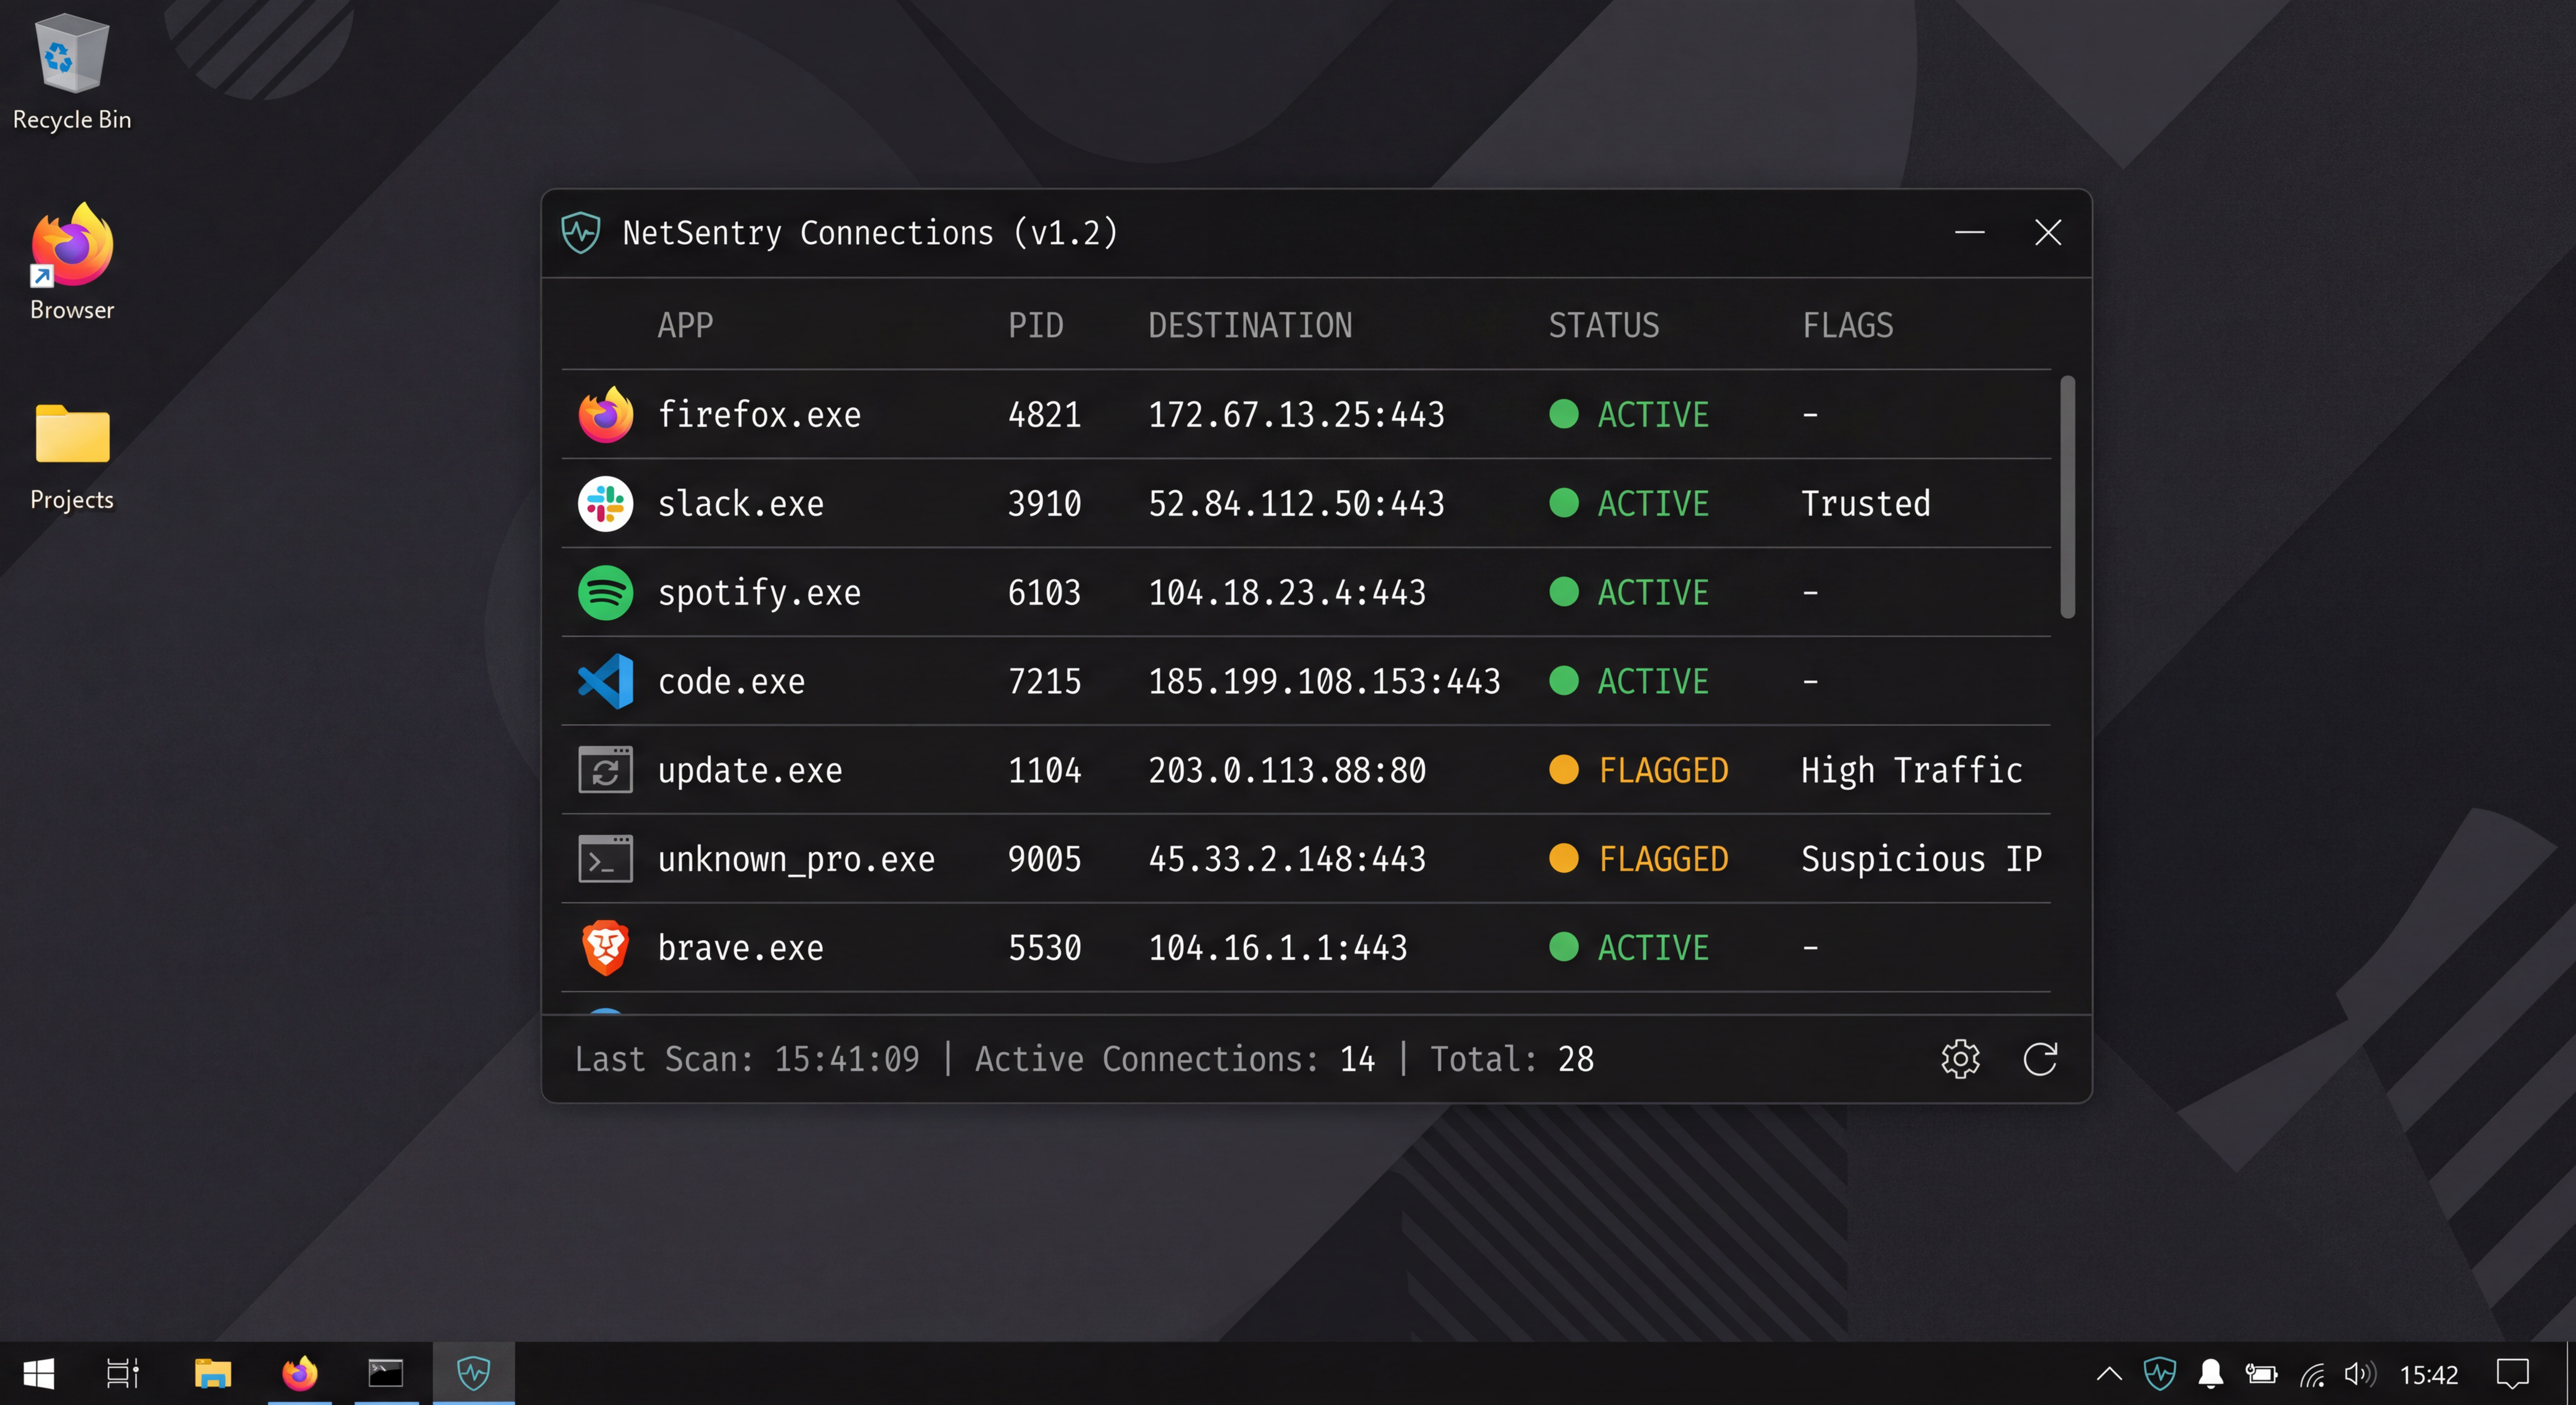Image resolution: width=2576 pixels, height=1405 pixels.
Task: Click the firefox.exe row icon
Action: 605,414
